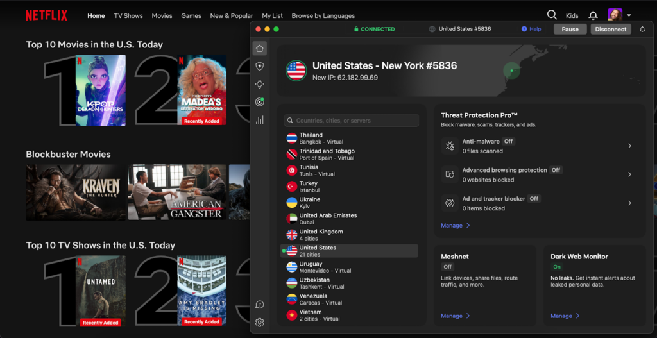Open Madea's Destination Wedding poster

coord(202,90)
